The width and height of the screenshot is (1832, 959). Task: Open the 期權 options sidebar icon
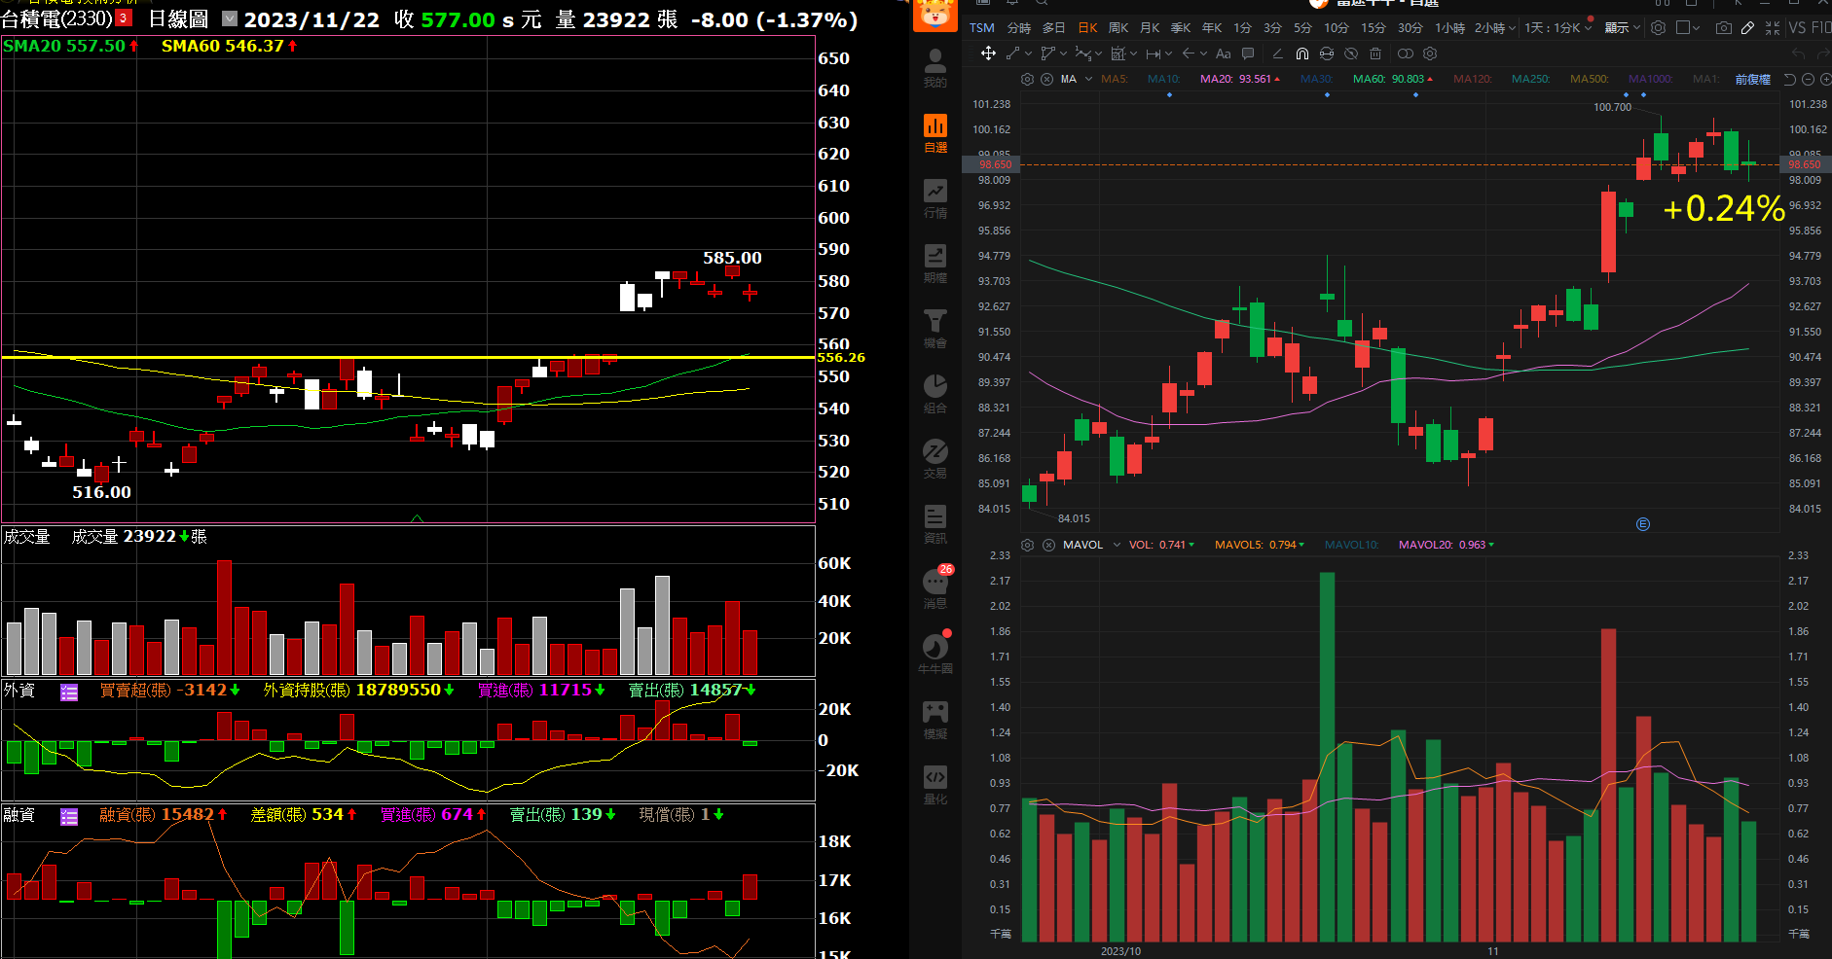tap(934, 264)
